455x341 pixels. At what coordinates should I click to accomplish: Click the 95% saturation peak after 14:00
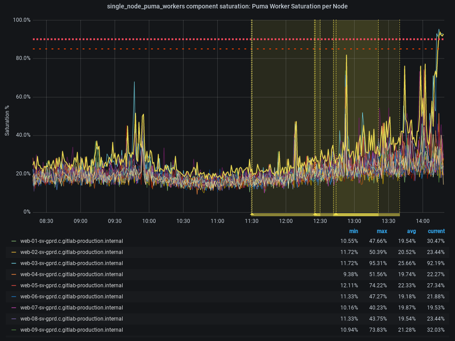439,30
